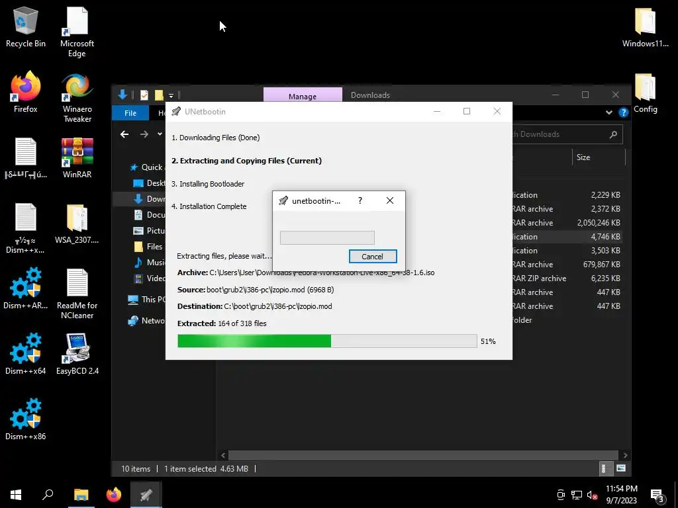The height and width of the screenshot is (508, 678).
Task: Click the Windows Start button
Action: click(x=16, y=495)
